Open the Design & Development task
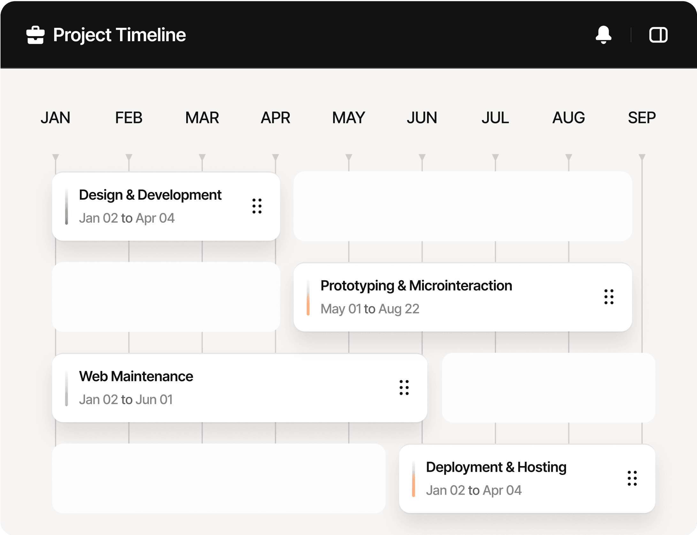This screenshot has height=535, width=697. click(x=150, y=195)
